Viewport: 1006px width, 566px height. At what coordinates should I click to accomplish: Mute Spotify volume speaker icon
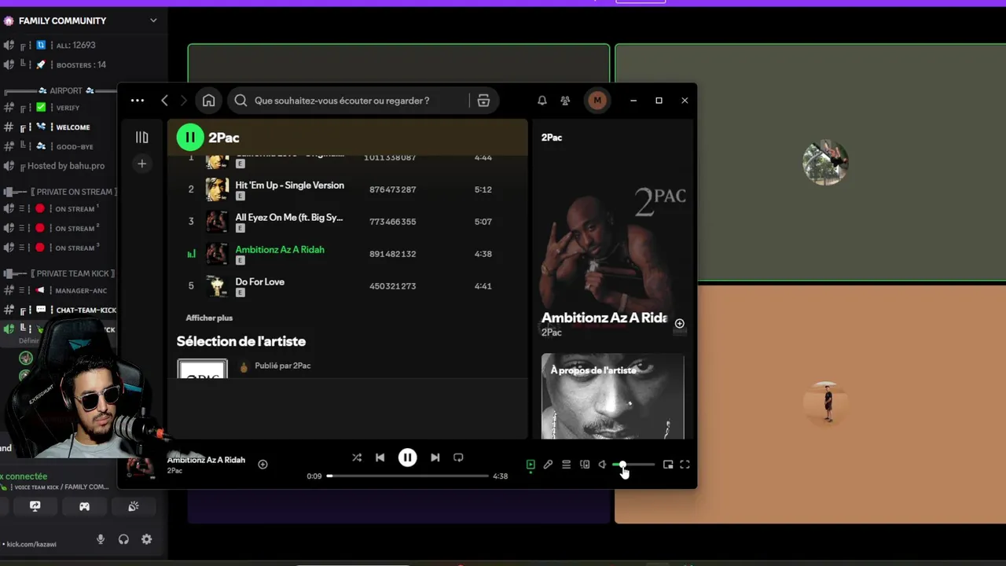click(602, 465)
